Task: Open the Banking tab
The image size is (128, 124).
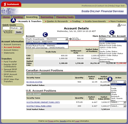Action: click(18, 17)
